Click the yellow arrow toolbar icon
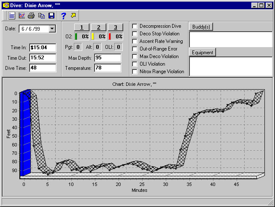 click(73, 16)
